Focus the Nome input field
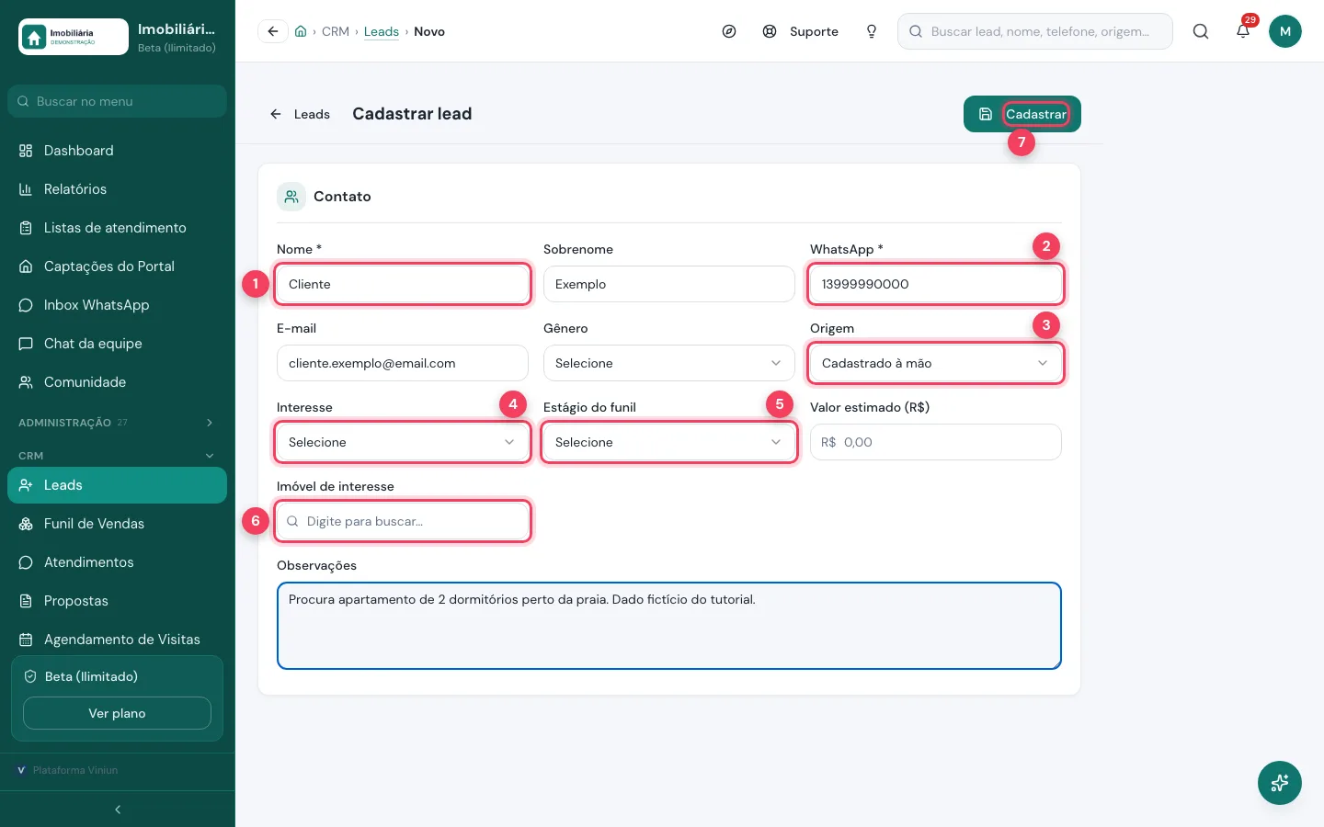This screenshot has height=827, width=1324. [403, 284]
